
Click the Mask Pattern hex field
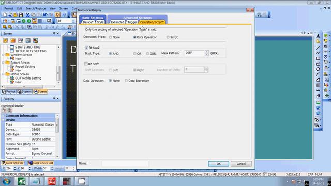point(194,53)
